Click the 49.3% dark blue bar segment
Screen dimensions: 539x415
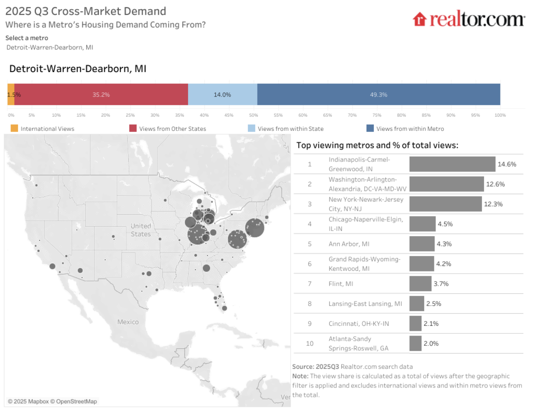[x=379, y=95]
